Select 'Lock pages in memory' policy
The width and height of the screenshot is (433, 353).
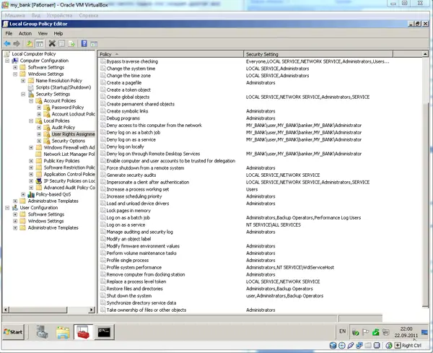click(128, 211)
